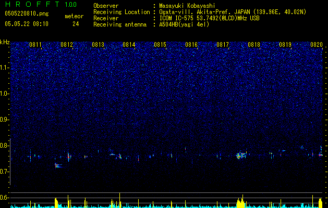Click the date 05.05.22 08:10
Viewport: 328px width, 208px height.
(27, 24)
